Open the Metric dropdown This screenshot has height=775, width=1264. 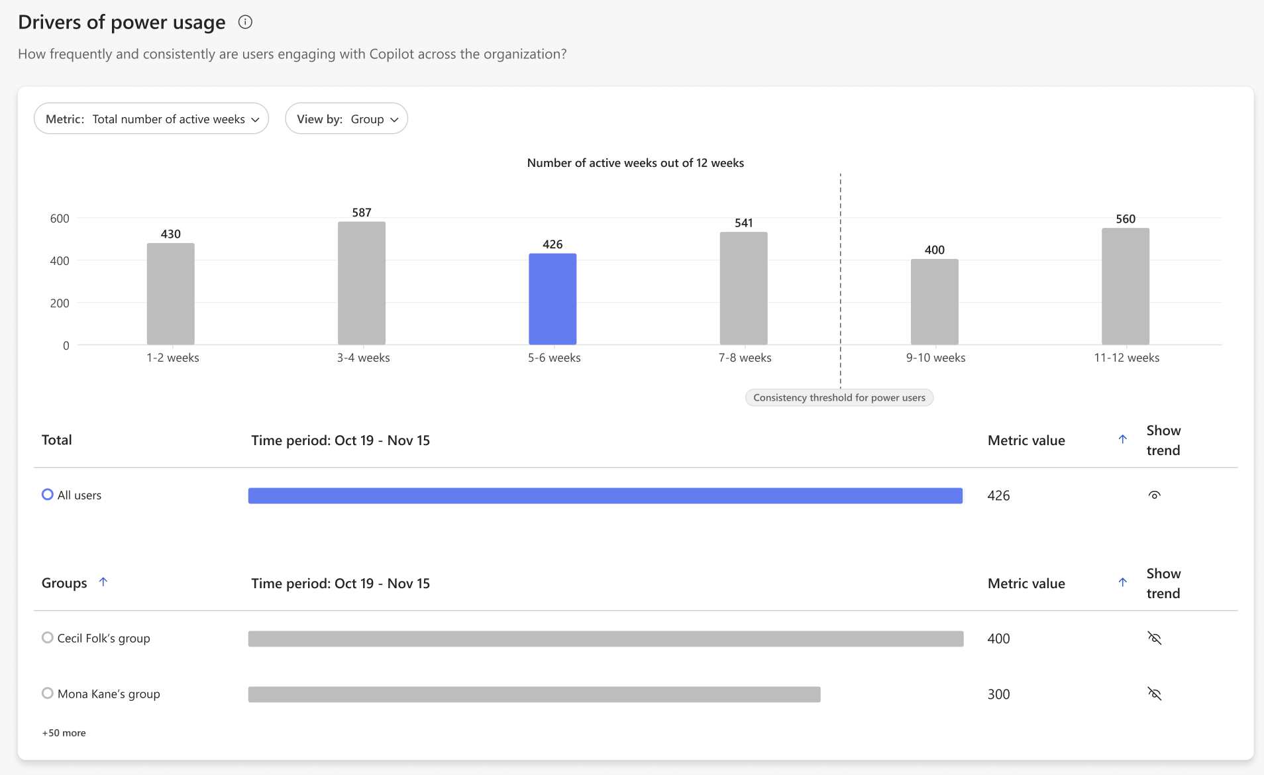[151, 119]
